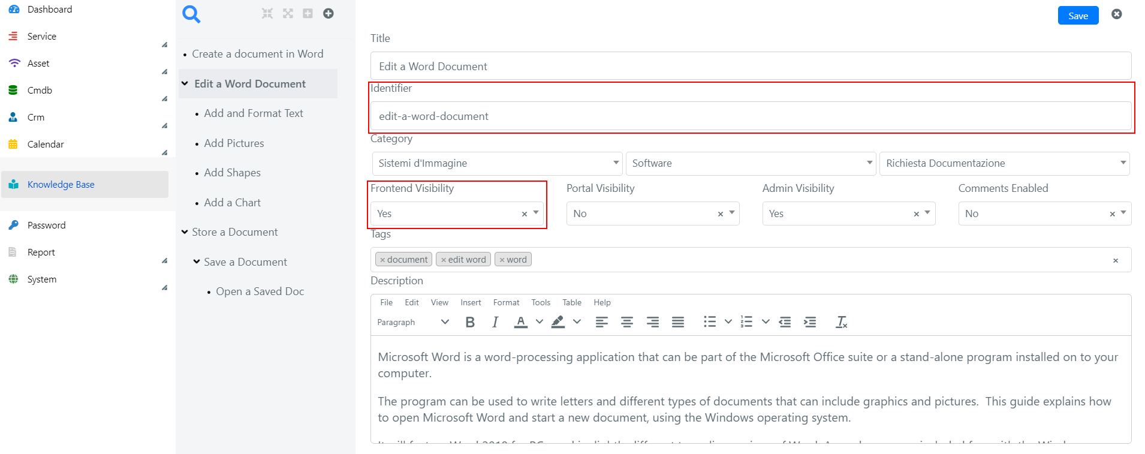Open the Richiesta Documentazione dropdown
Screen dimensions: 1145x454
tap(1005, 163)
